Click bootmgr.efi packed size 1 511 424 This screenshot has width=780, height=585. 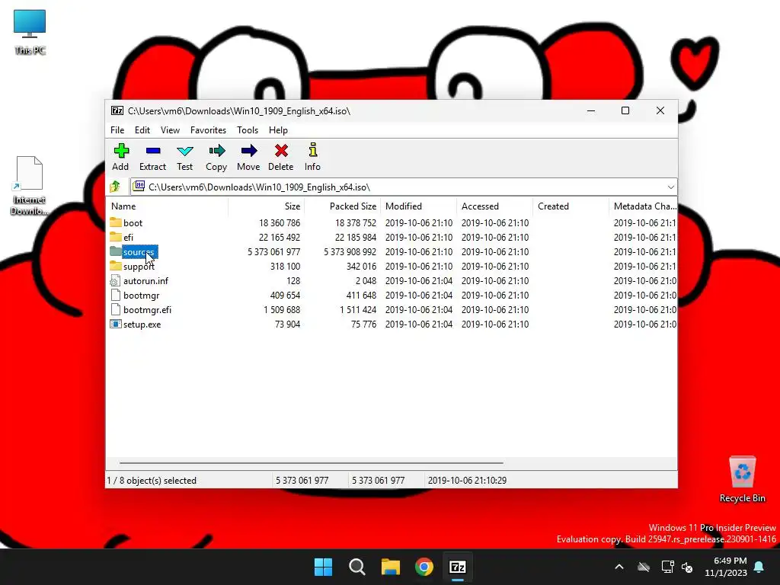point(358,309)
